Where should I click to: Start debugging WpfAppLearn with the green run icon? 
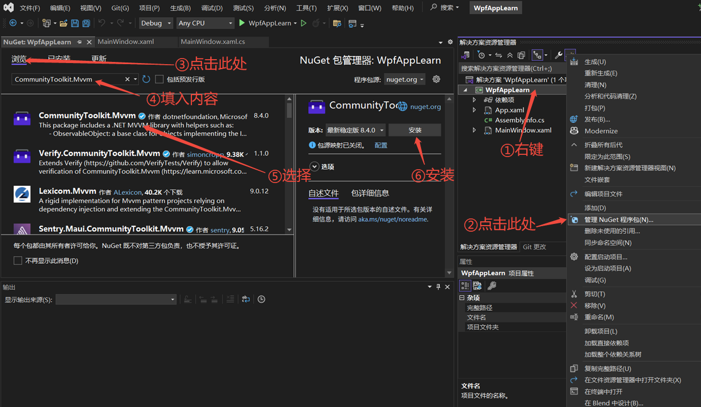(241, 23)
